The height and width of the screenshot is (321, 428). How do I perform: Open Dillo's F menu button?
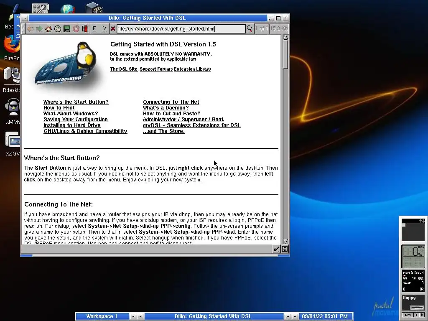(x=94, y=29)
